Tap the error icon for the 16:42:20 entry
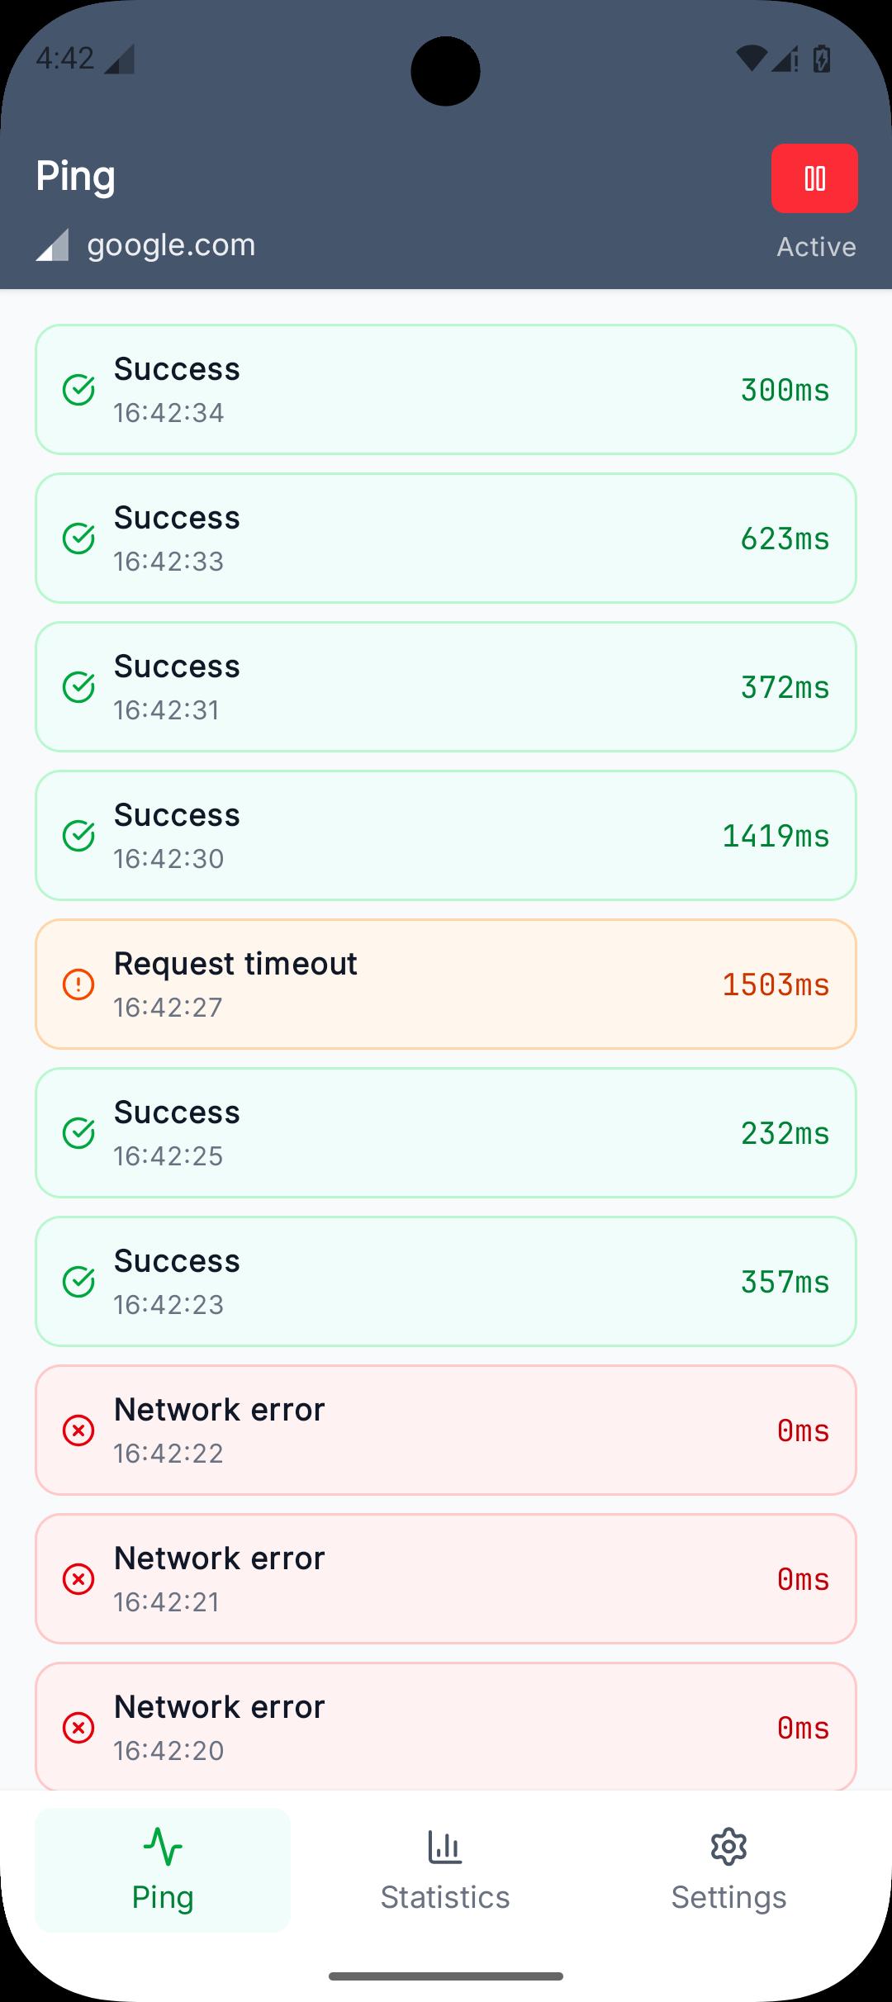The image size is (892, 2002). pos(78,1728)
